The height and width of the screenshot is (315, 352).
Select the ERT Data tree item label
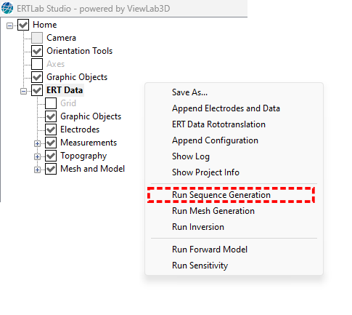coord(65,90)
